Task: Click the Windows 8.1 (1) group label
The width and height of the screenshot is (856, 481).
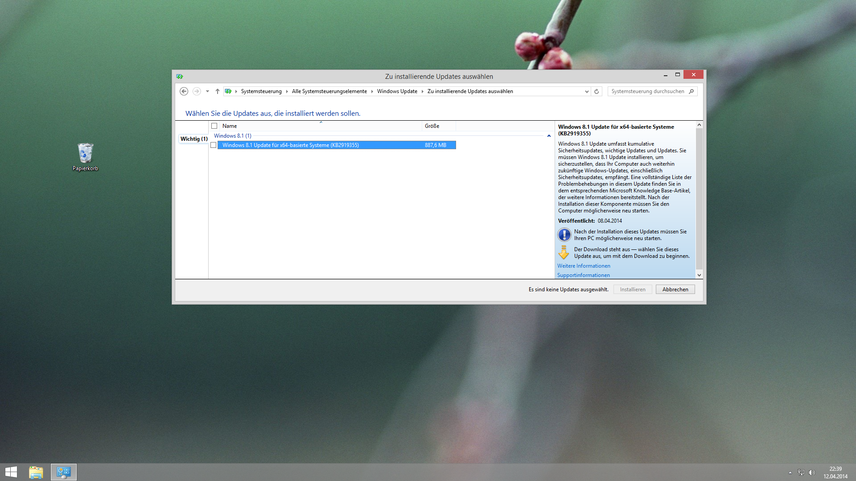Action: (x=233, y=136)
